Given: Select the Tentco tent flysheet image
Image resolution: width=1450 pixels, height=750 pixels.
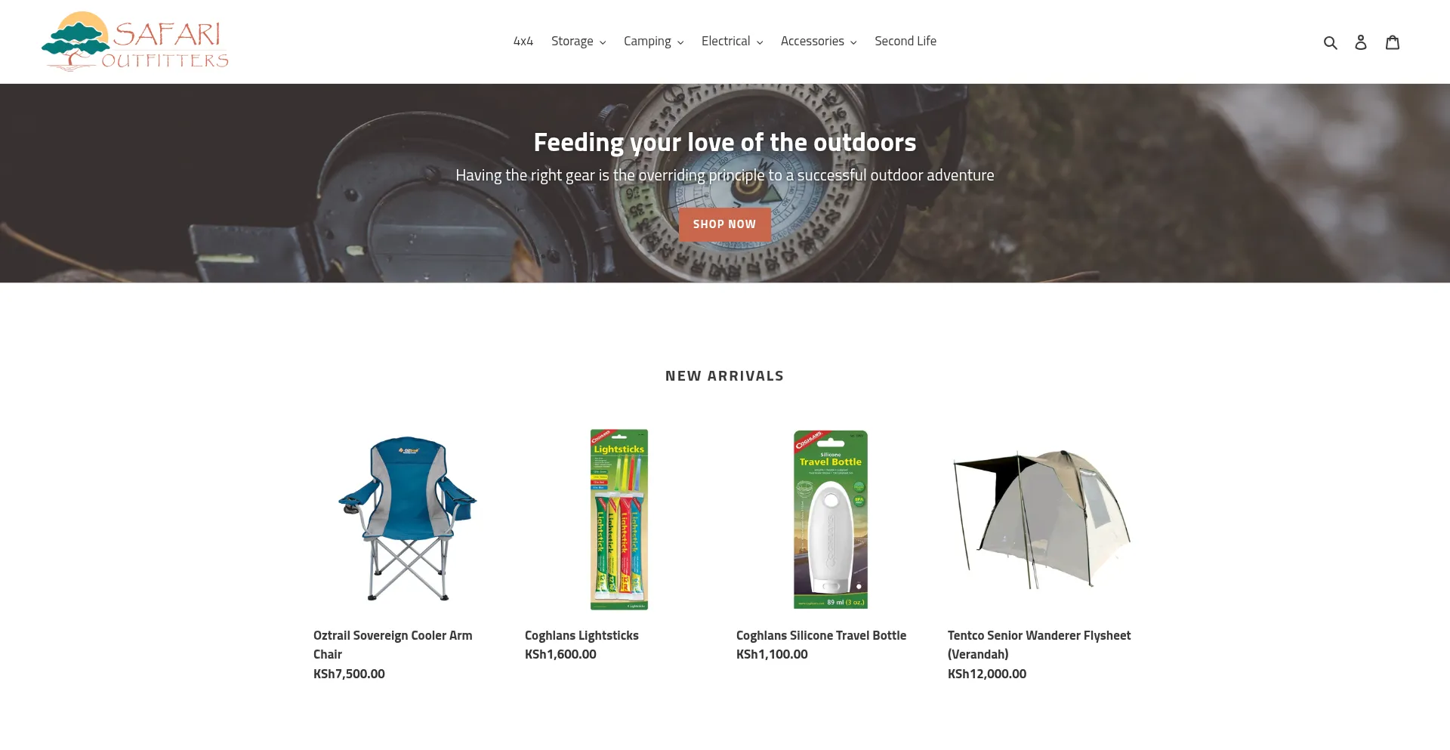Looking at the screenshot, I should [x=1042, y=519].
